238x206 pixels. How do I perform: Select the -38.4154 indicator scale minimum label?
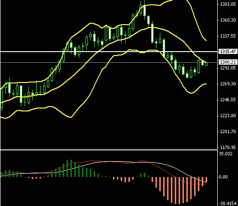point(228,204)
